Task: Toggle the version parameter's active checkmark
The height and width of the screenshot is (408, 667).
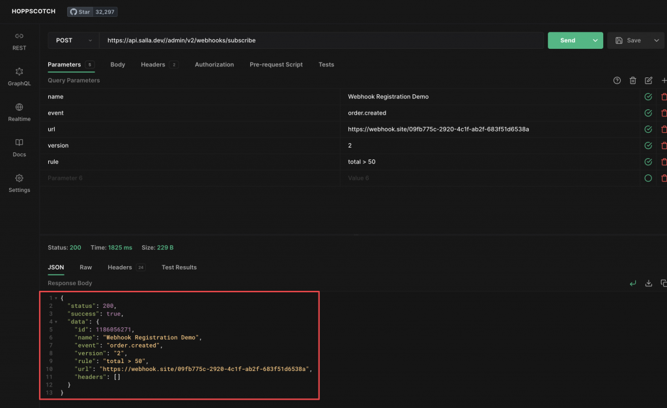Action: point(648,145)
